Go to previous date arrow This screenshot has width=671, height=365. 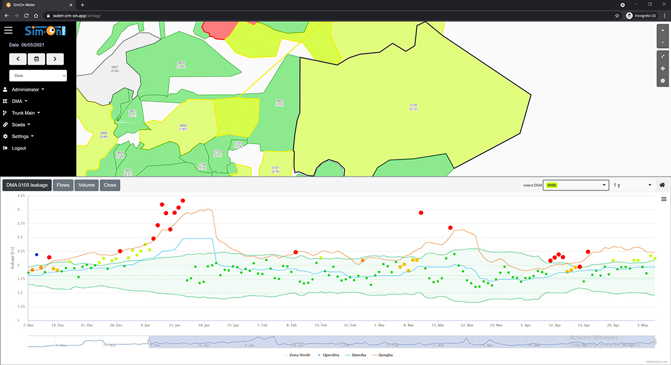(x=18, y=59)
